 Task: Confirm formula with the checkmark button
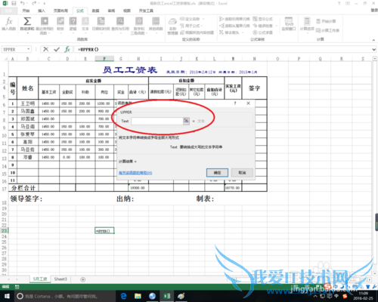[57, 49]
